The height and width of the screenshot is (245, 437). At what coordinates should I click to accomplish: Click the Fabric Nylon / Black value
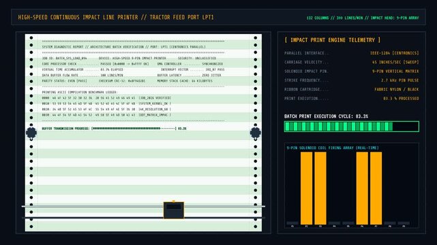click(x=397, y=89)
